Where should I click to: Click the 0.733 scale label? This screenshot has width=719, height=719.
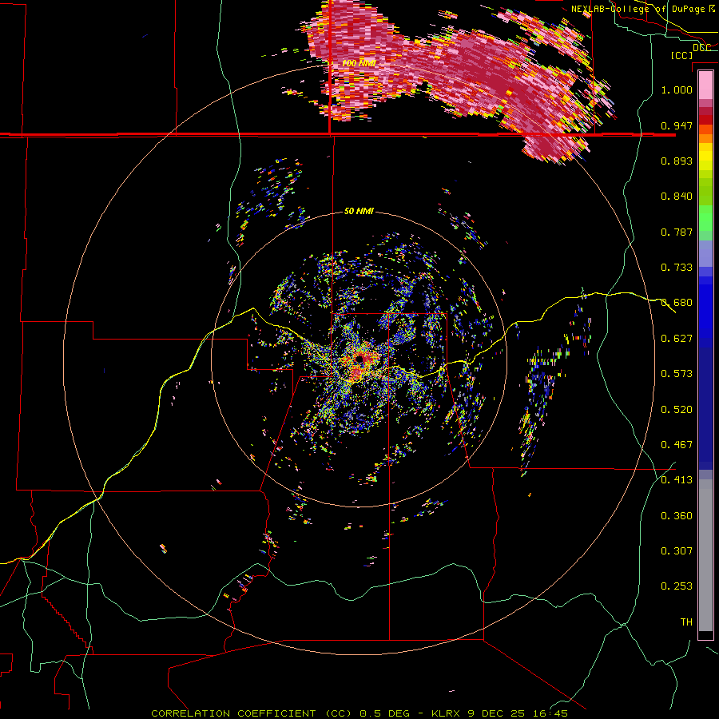pyautogui.click(x=677, y=268)
